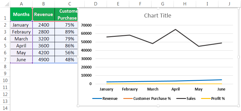241x111 pixels.
Task: Select row 8 header
Action: tap(5, 66)
